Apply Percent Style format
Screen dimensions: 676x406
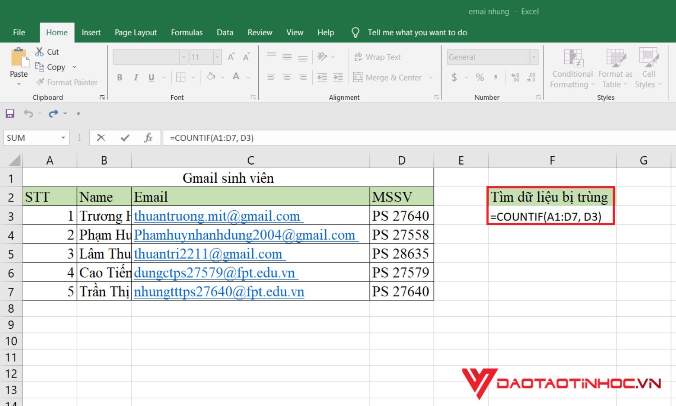480,77
